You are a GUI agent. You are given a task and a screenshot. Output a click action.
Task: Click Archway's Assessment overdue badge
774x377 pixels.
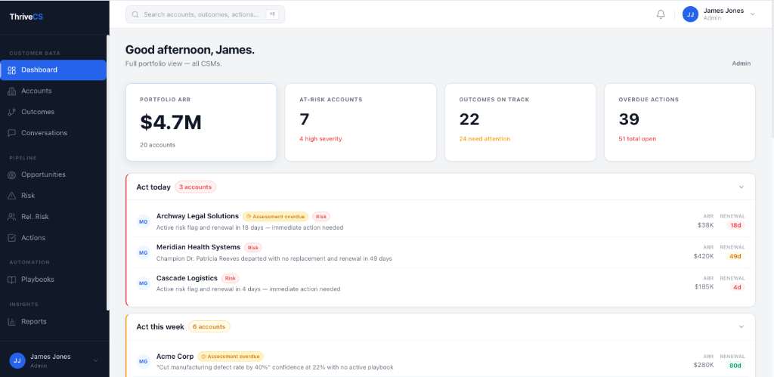point(275,217)
